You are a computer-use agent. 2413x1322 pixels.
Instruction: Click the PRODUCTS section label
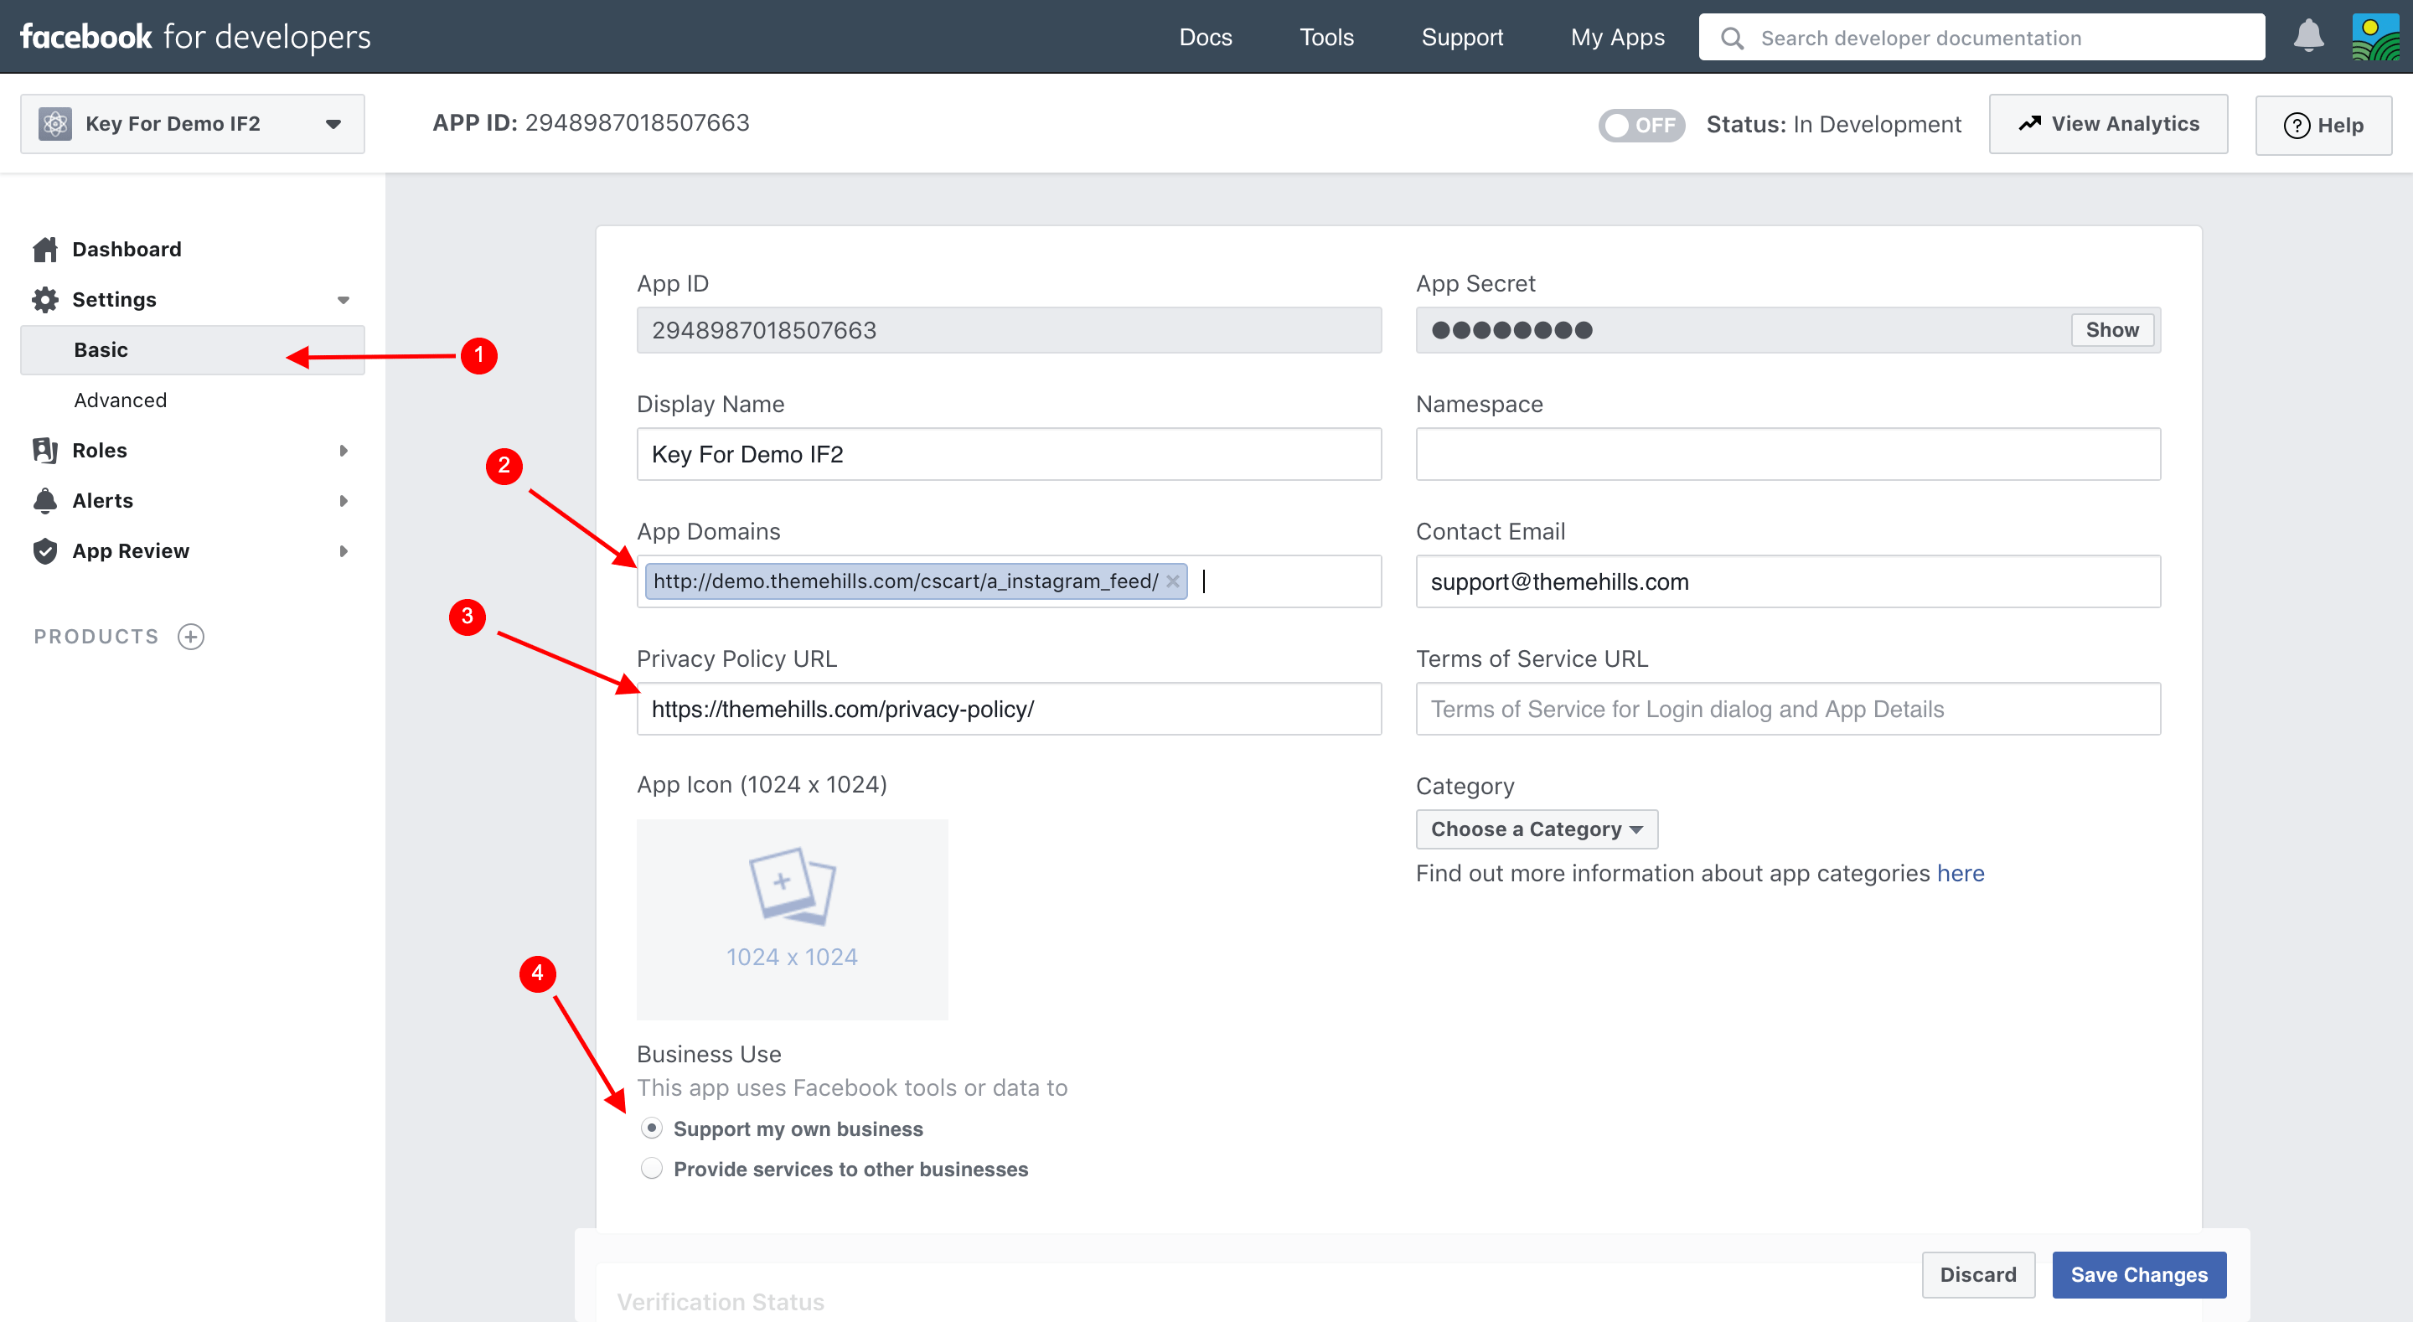[x=96, y=637]
